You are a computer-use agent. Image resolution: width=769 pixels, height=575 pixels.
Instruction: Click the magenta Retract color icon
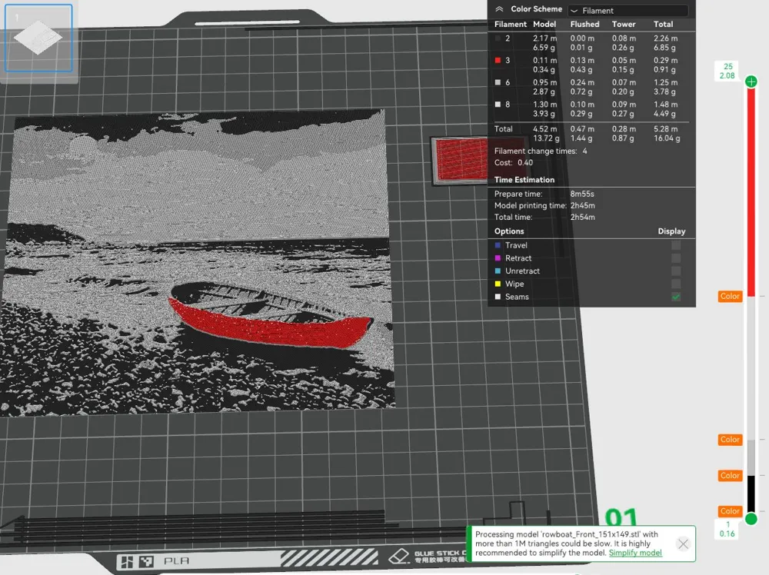click(498, 258)
